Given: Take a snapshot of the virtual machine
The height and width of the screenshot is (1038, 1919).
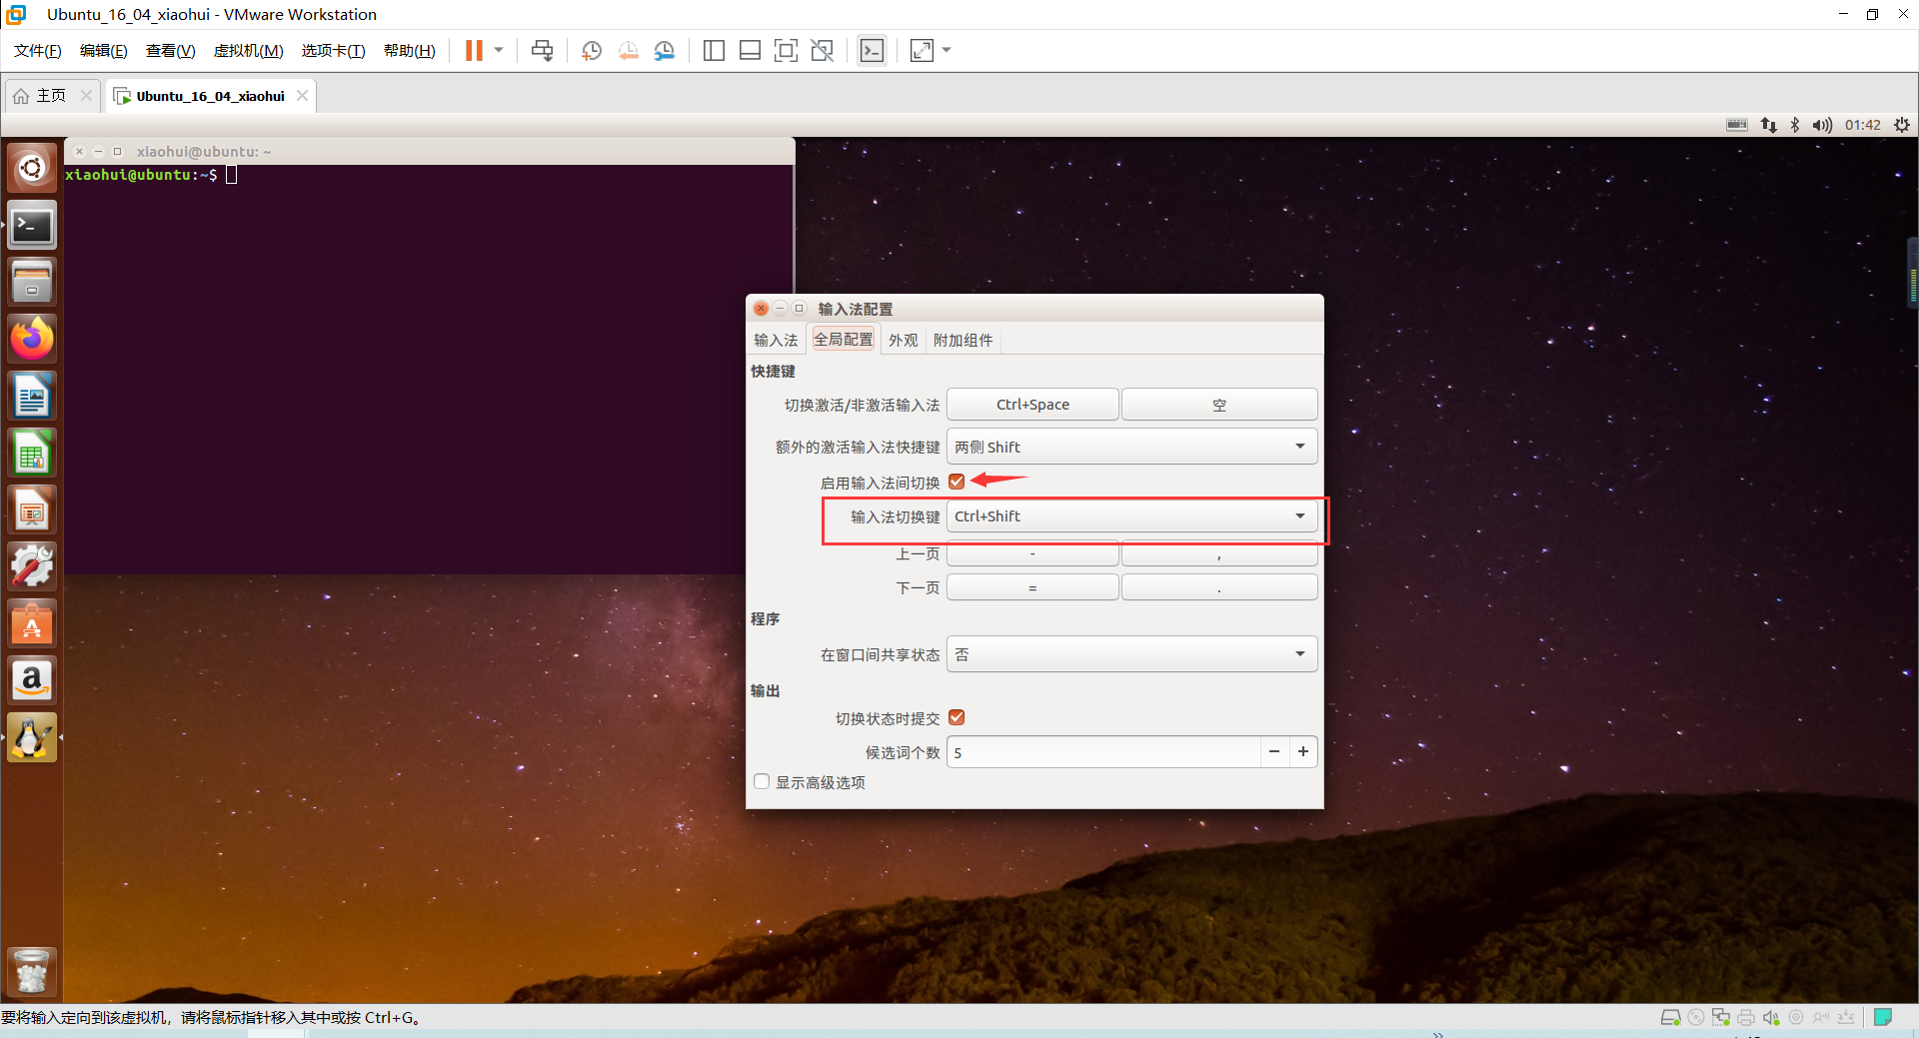Looking at the screenshot, I should tap(591, 50).
